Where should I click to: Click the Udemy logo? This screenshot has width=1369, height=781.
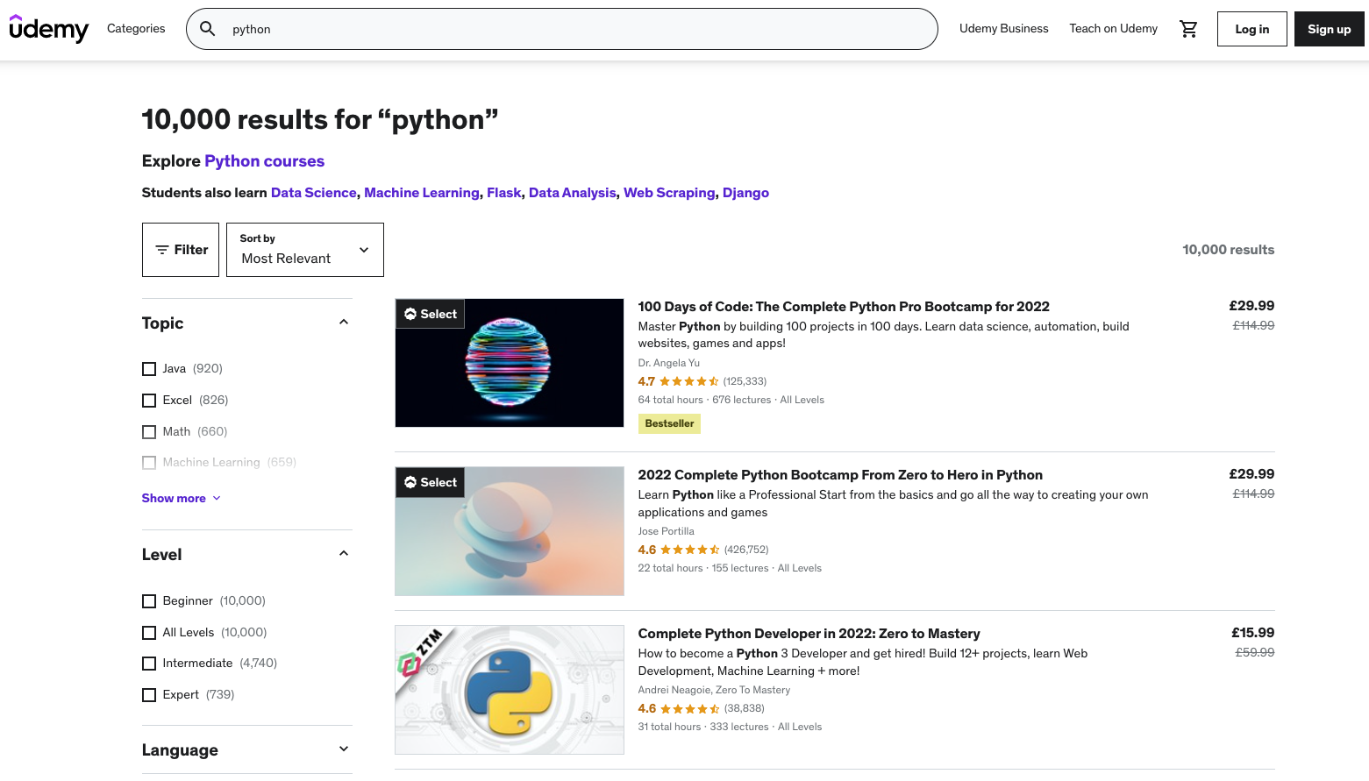[x=48, y=29]
